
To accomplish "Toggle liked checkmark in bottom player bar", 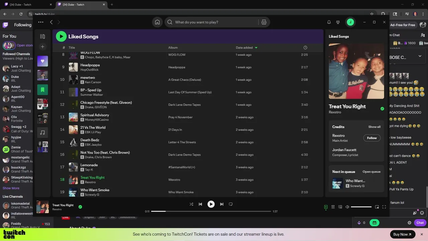I will coord(80,207).
